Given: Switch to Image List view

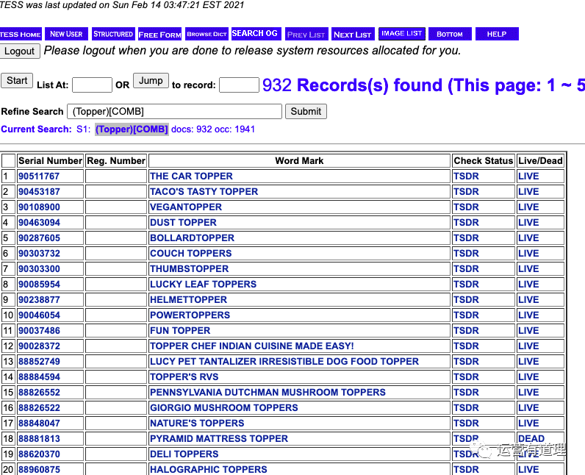Looking at the screenshot, I should [x=402, y=34].
